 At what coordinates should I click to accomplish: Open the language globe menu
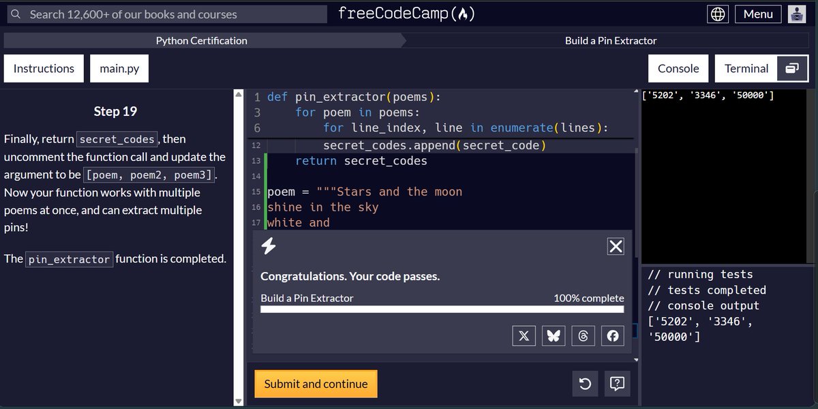tap(718, 14)
